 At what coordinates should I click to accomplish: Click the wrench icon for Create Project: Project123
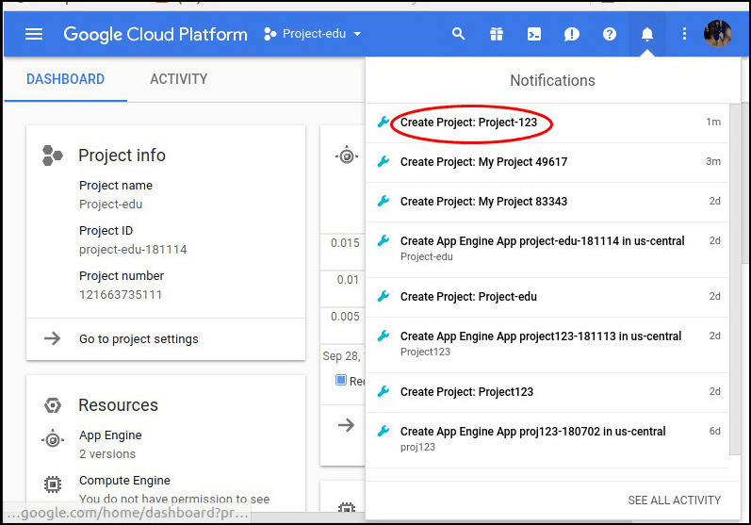tap(384, 391)
